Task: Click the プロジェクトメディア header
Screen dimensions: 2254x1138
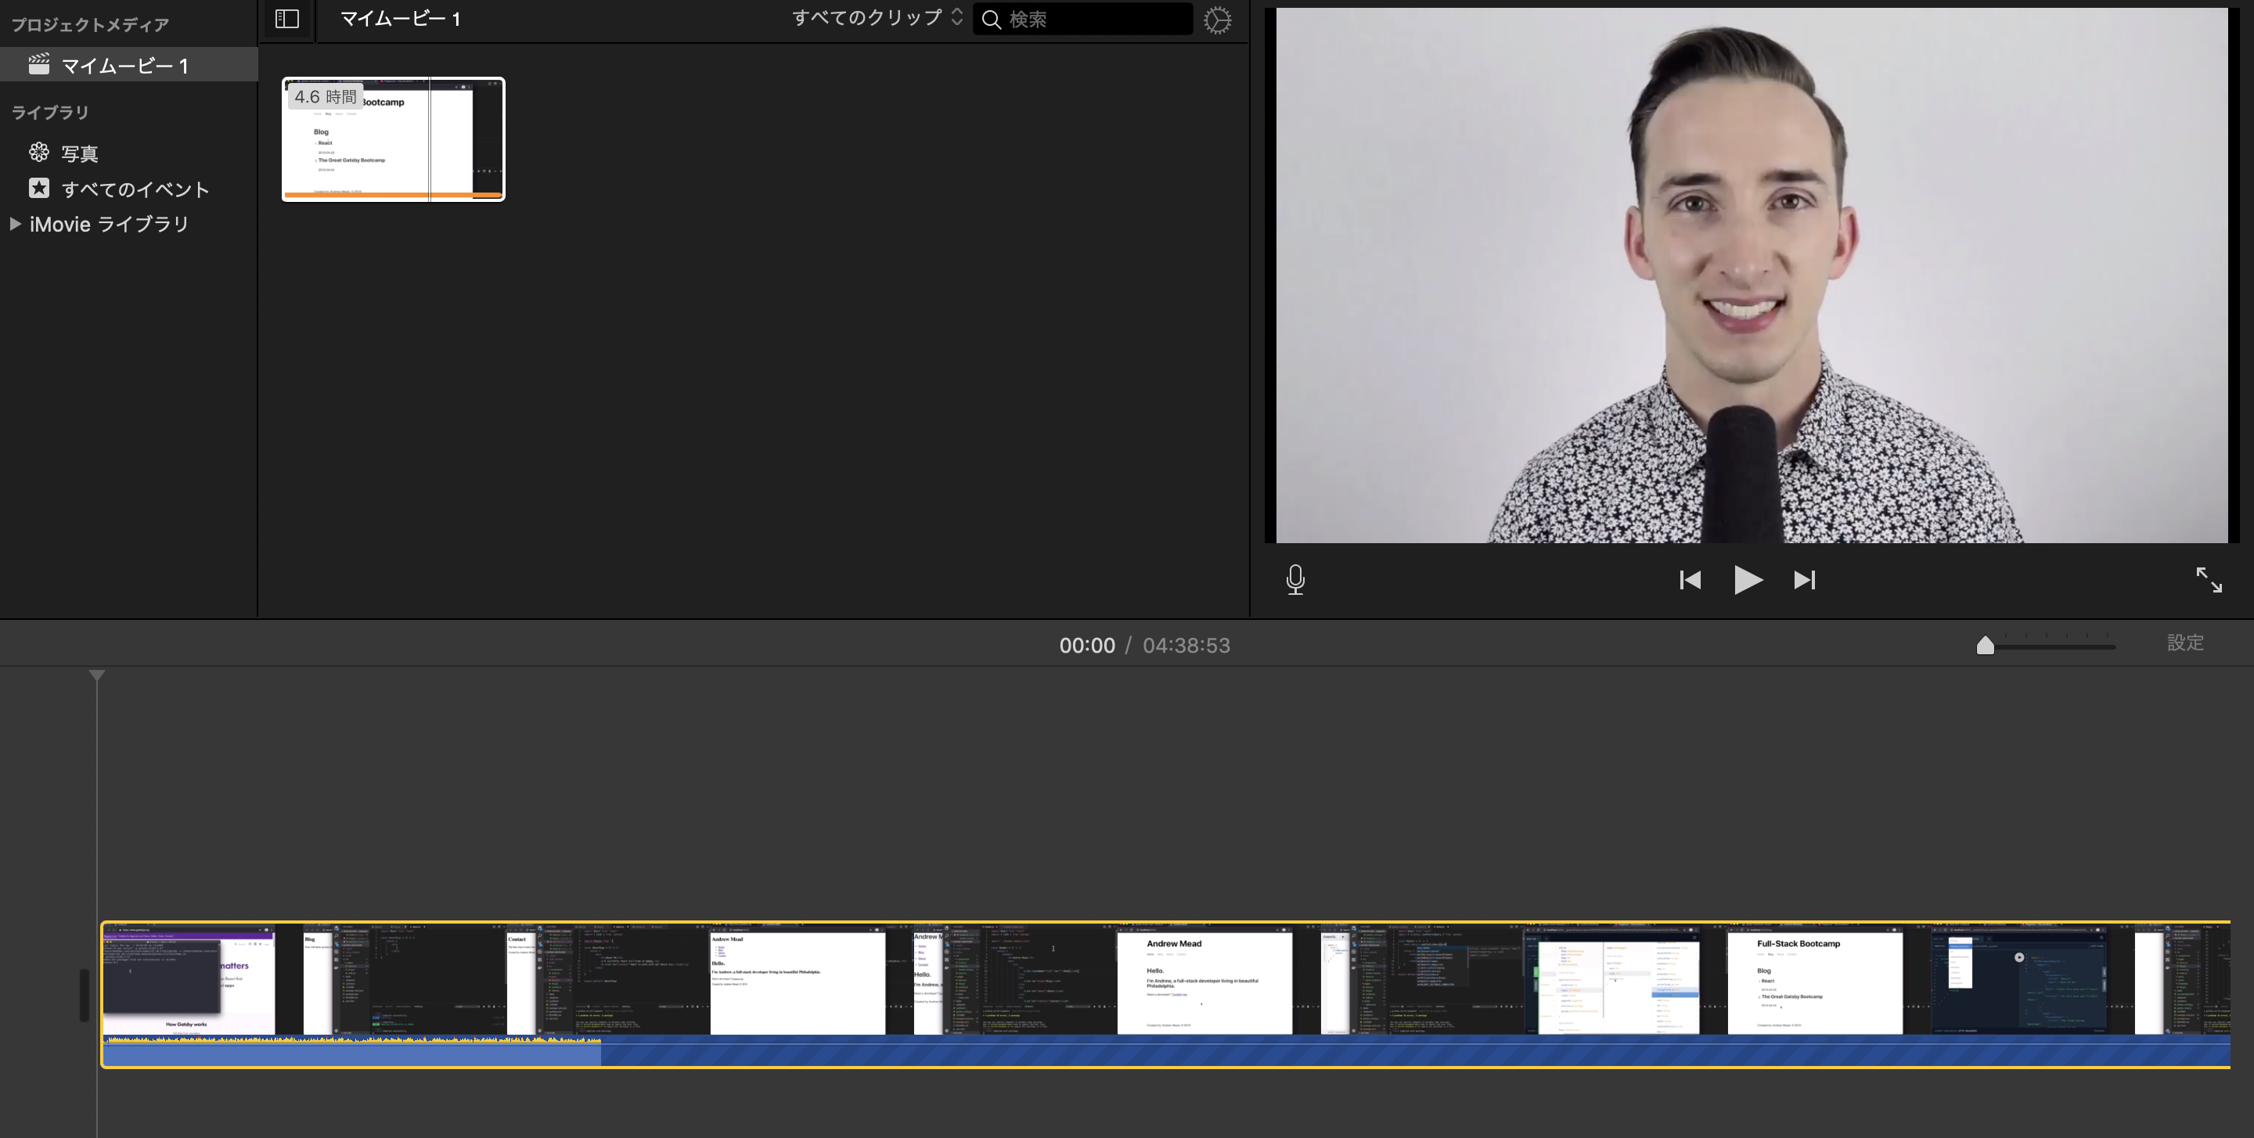Action: pyautogui.click(x=90, y=25)
